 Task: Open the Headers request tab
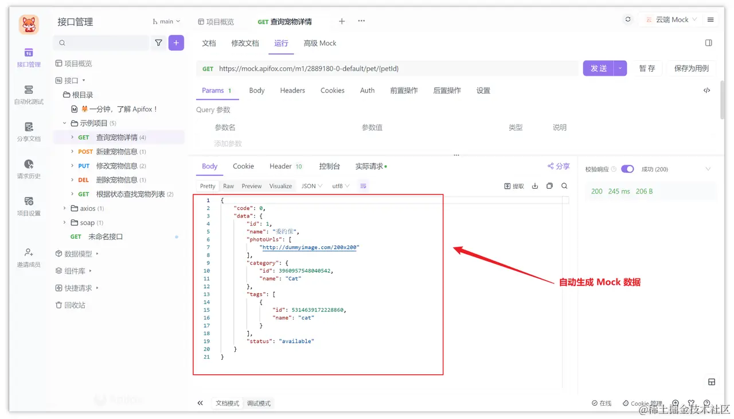coord(292,91)
